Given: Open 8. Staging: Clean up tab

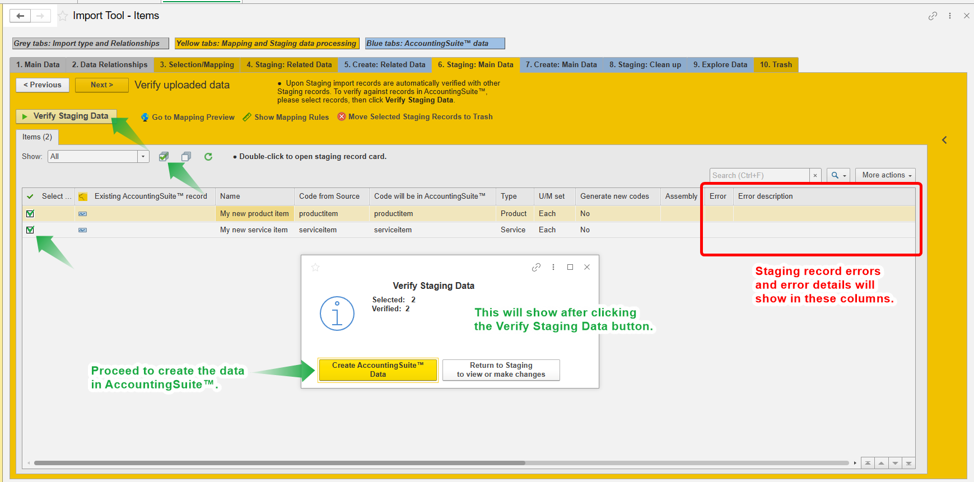Looking at the screenshot, I should pyautogui.click(x=645, y=65).
